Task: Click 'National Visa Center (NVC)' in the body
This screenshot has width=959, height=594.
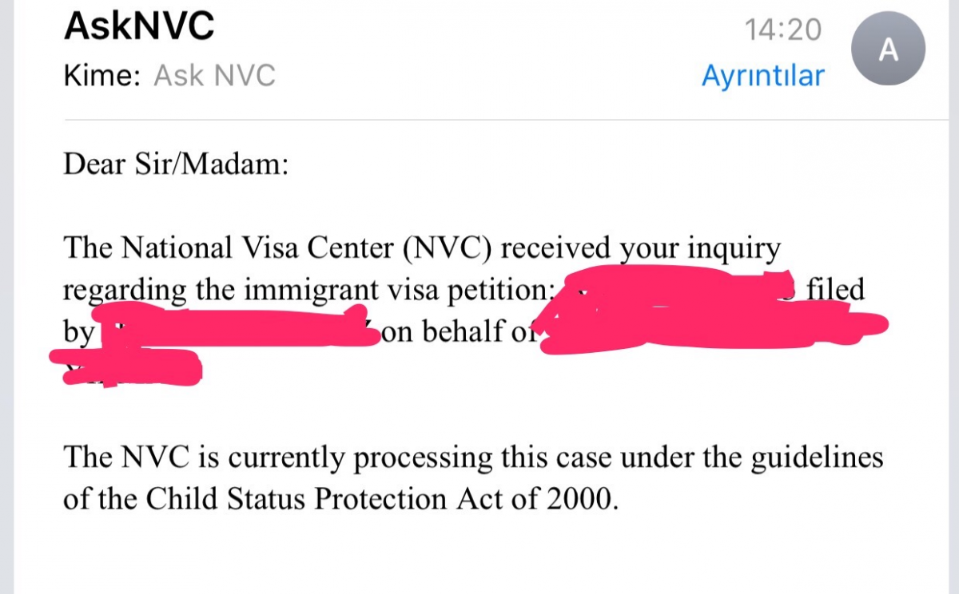Action: coord(305,248)
